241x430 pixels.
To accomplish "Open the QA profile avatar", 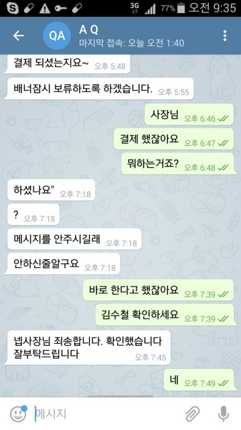I will click(57, 35).
